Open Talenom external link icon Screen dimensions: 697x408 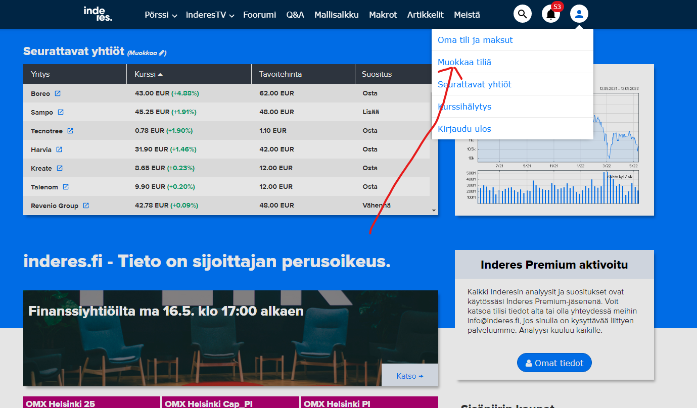click(x=66, y=187)
